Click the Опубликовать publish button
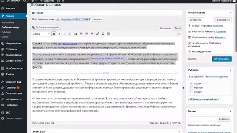This screenshot has height=133, width=237. click(222, 59)
